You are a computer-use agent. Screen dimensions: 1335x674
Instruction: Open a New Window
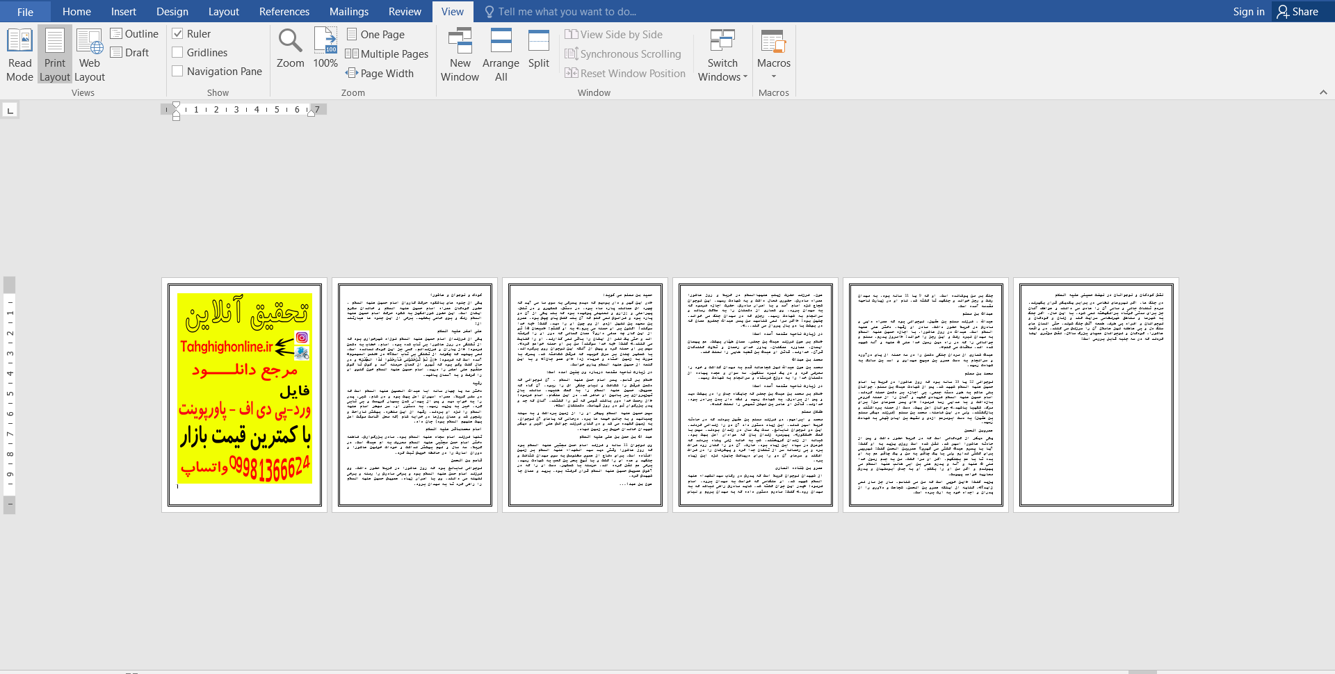click(460, 55)
